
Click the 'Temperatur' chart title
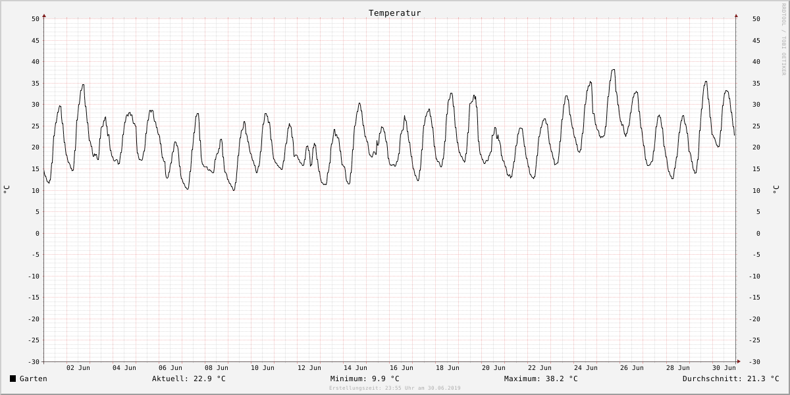point(395,13)
